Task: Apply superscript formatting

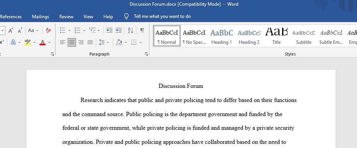Action: (x=2, y=42)
